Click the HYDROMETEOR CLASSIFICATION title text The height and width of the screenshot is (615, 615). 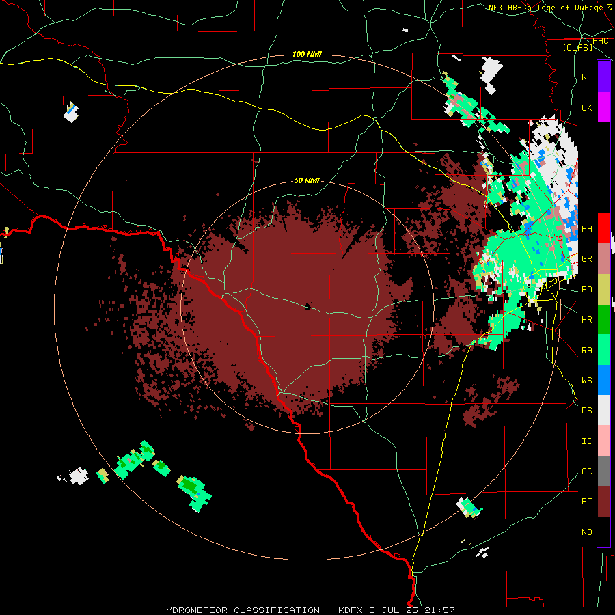[x=240, y=610]
